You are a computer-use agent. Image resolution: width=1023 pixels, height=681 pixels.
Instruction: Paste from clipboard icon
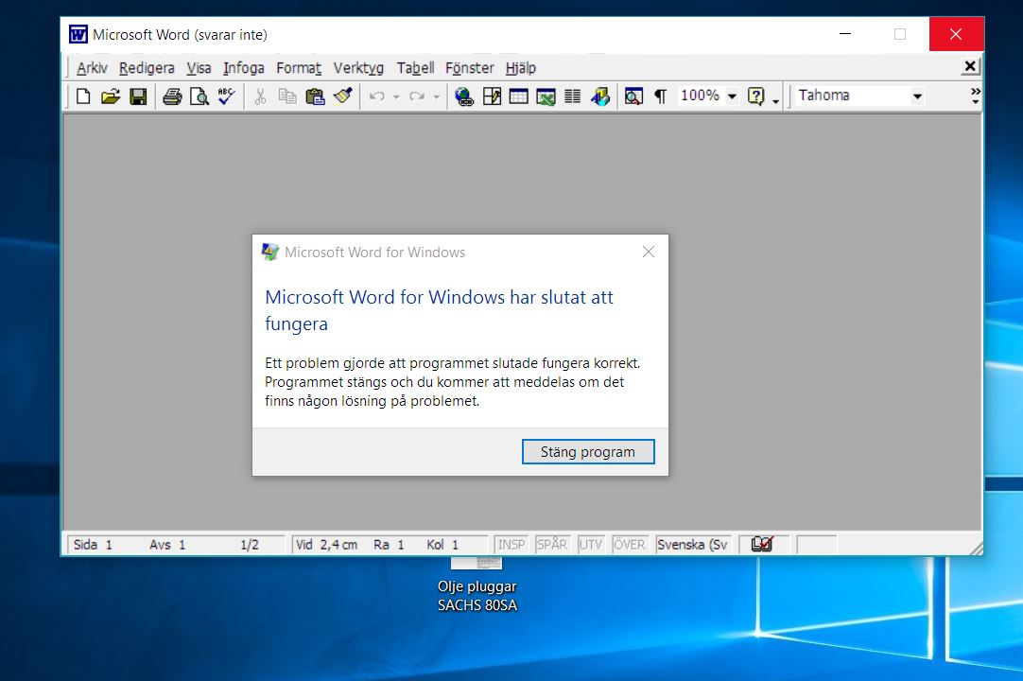(x=315, y=96)
